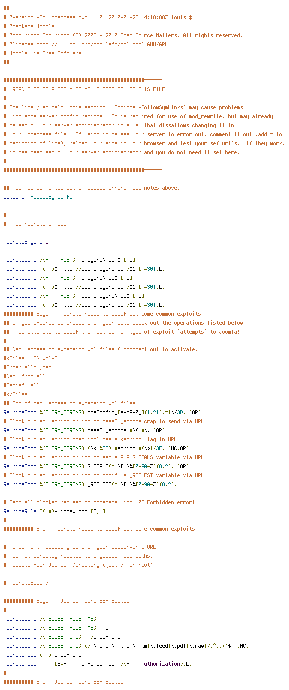Click the '## This attempts to block the most common' line
Viewport: 289px width, 690px height.
122,332
